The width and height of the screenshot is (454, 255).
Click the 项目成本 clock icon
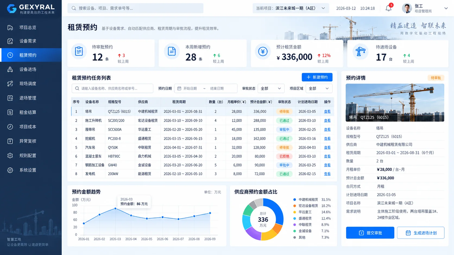(10, 127)
